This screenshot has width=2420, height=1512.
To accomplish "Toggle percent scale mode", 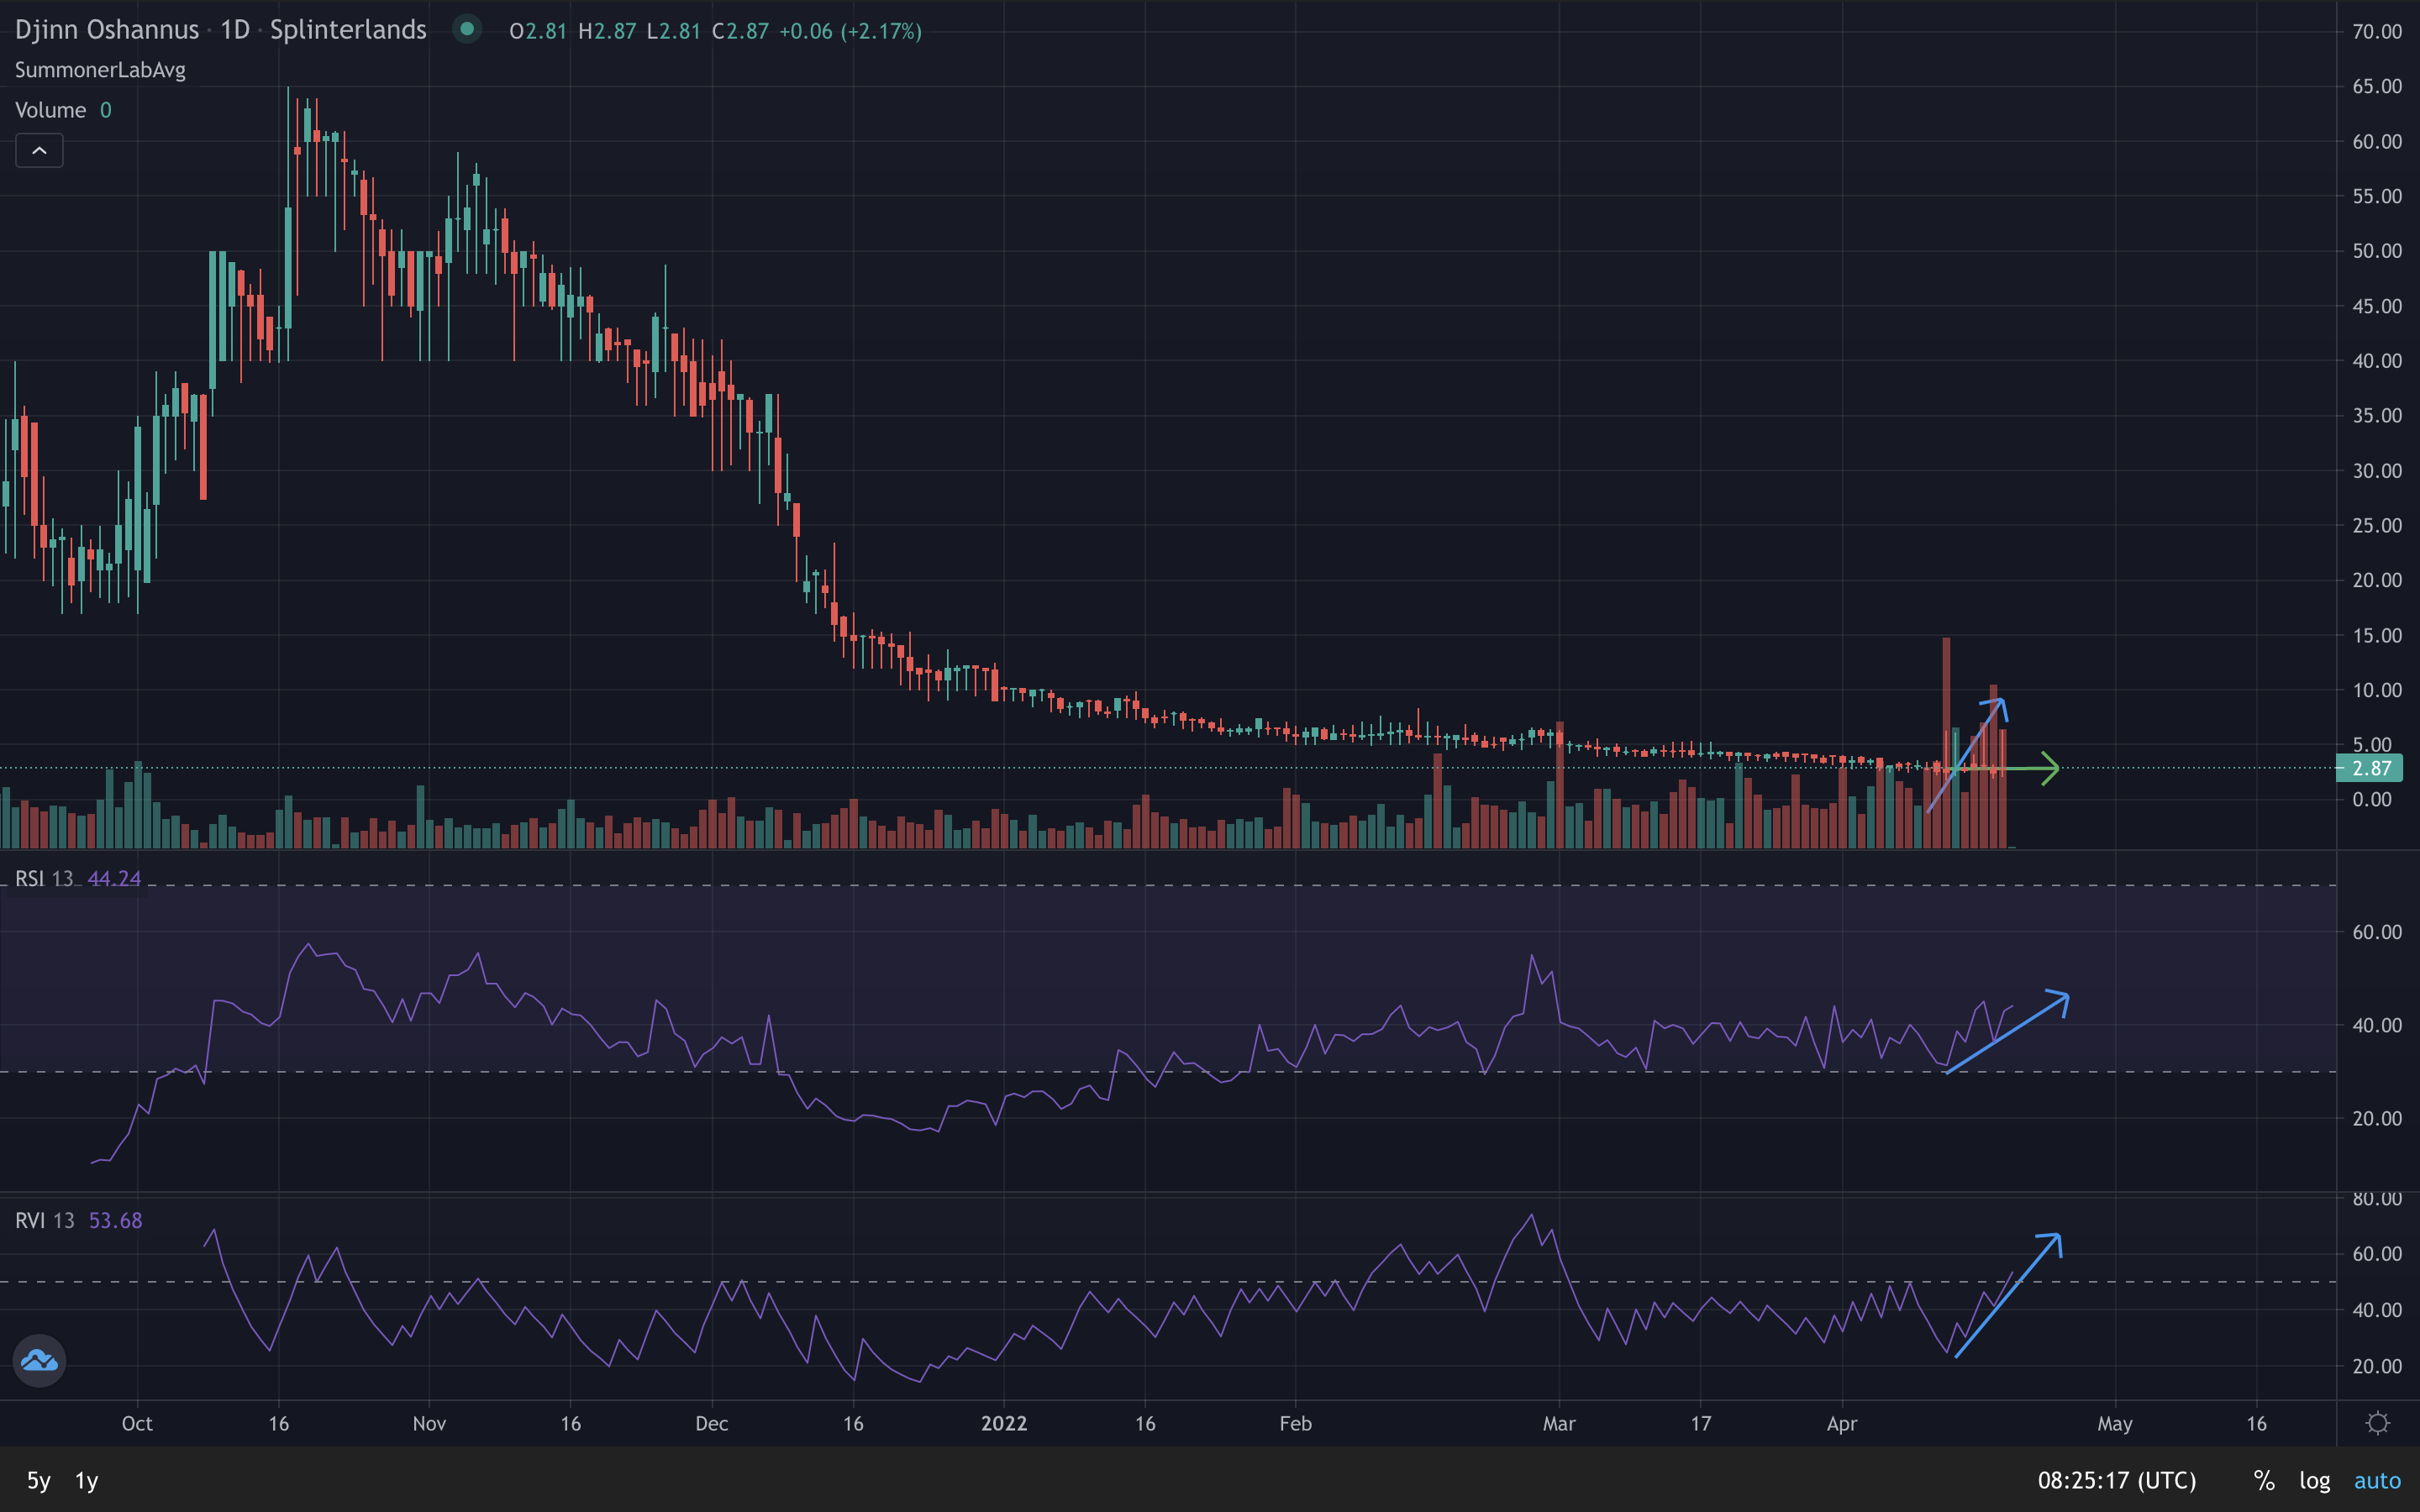I will pyautogui.click(x=2264, y=1481).
